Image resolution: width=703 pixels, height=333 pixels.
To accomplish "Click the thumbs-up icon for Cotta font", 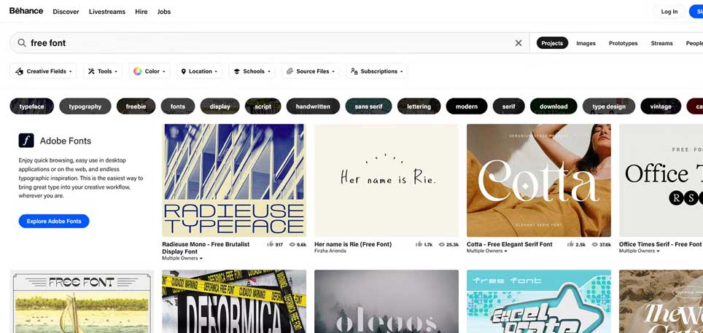I will 571,244.
